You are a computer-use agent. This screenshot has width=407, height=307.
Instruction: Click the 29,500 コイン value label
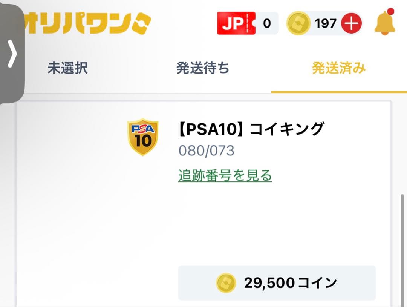[290, 283]
